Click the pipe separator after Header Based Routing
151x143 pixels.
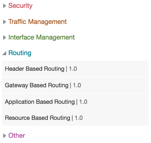tap(67, 69)
